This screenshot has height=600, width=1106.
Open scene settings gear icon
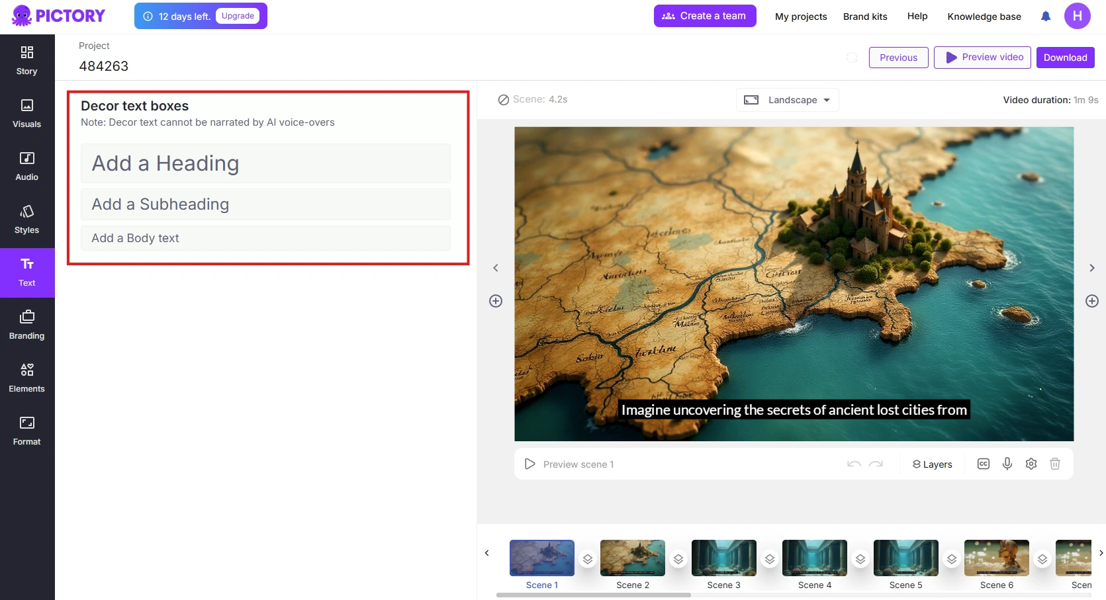pos(1031,464)
